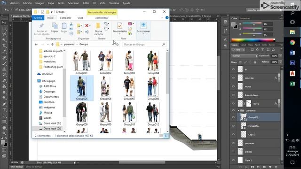Viewport: 301px width, 169px height.
Task: Open Disco local (C:) in navigation pane
Action: (52, 123)
